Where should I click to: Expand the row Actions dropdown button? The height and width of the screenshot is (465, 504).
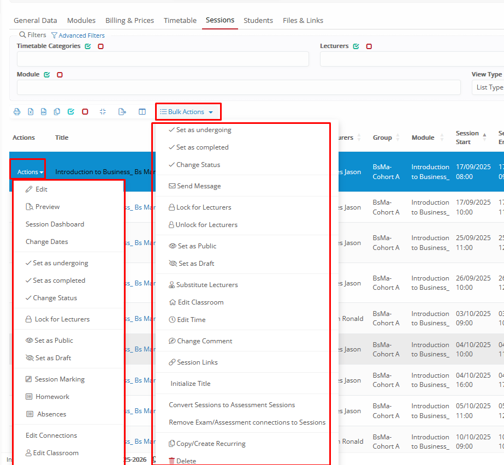27,172
